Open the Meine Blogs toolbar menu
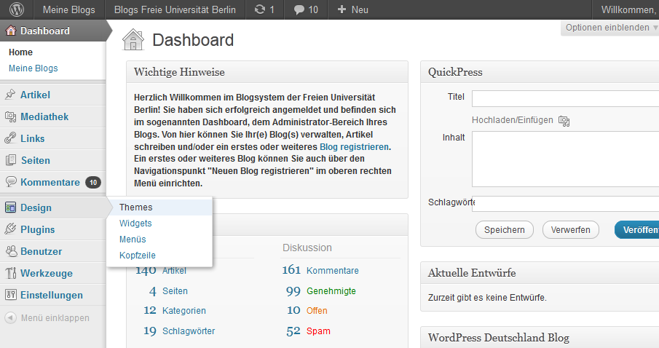 coord(69,10)
